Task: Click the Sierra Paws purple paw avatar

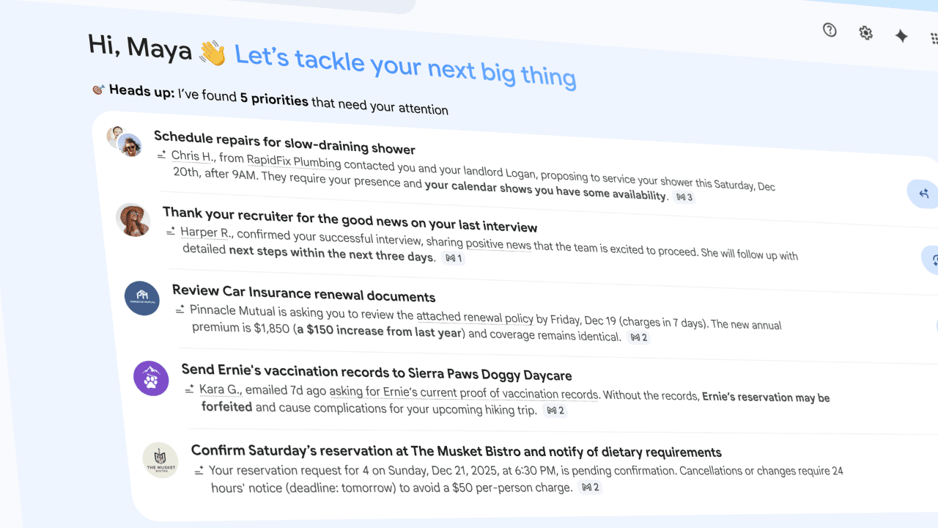Action: [151, 378]
